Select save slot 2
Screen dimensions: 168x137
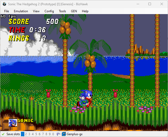26,134
